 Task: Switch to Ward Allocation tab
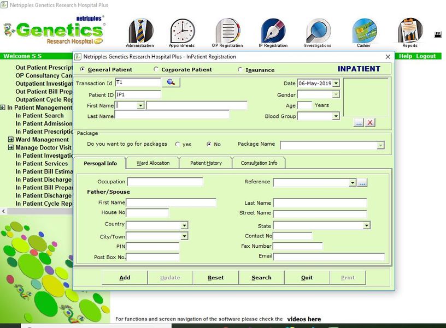(x=153, y=163)
